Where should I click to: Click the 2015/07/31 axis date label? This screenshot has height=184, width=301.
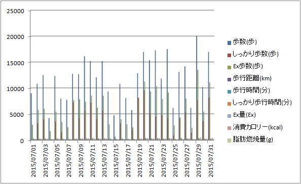point(211,160)
